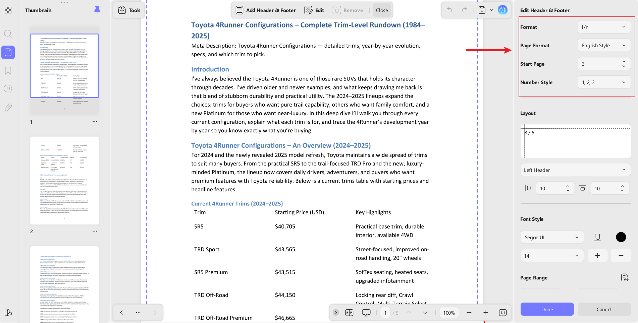
Task: Adjust the left margin stepper arrows
Action: click(x=568, y=188)
